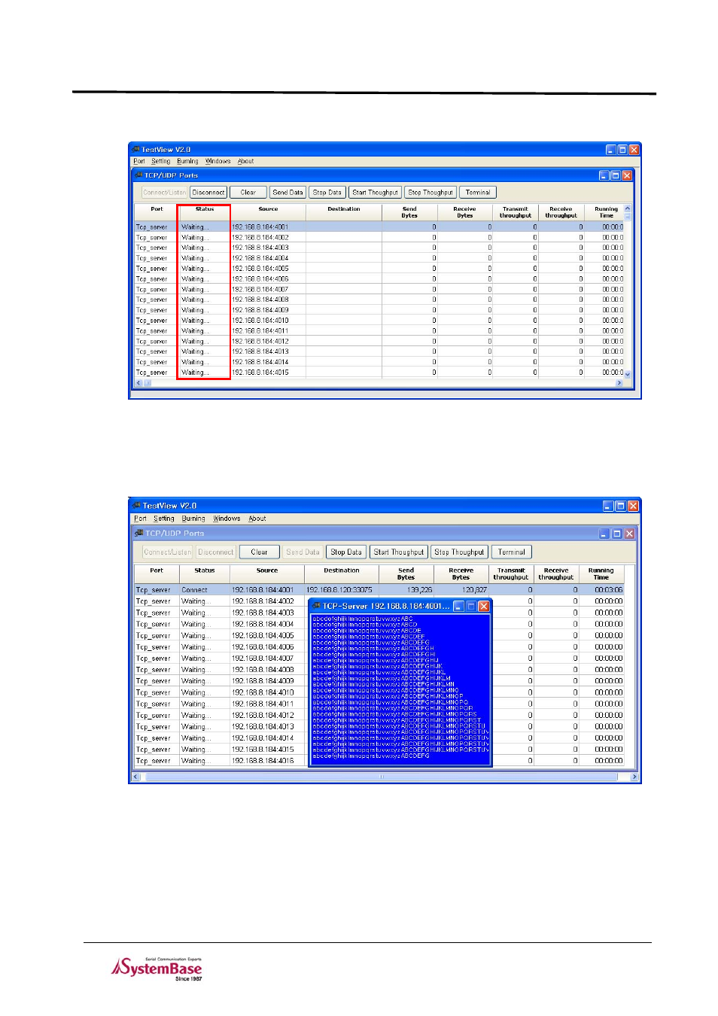
Task: Open the Setting menu in the lower TestView window
Action: pyautogui.click(x=164, y=519)
